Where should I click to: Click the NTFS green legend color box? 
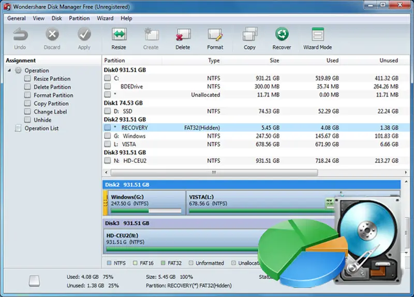pyautogui.click(x=109, y=263)
